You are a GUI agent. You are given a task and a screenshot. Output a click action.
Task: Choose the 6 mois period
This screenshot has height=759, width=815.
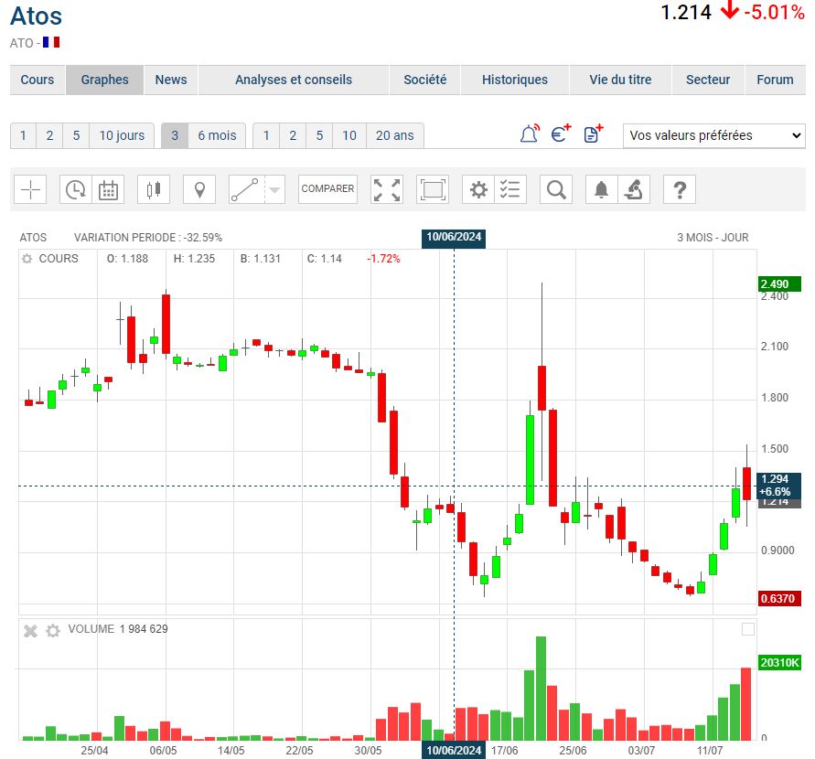(217, 135)
